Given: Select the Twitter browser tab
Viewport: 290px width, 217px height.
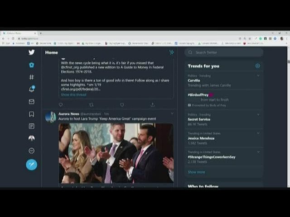Looking at the screenshot, I should click(x=19, y=33).
